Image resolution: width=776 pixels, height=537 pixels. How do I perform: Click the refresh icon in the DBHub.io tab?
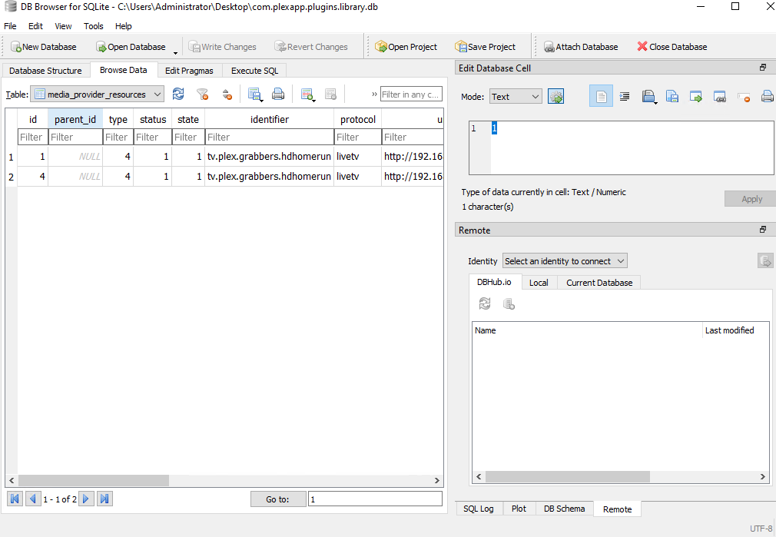coord(485,303)
